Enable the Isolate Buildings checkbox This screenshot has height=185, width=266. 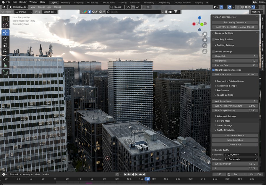(213, 52)
